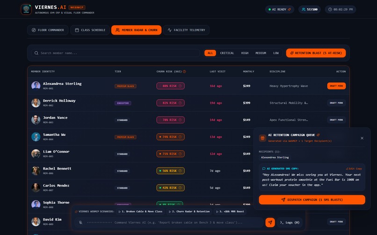Click the Command Viernes AI input field
The image size is (377, 235).
178,222
